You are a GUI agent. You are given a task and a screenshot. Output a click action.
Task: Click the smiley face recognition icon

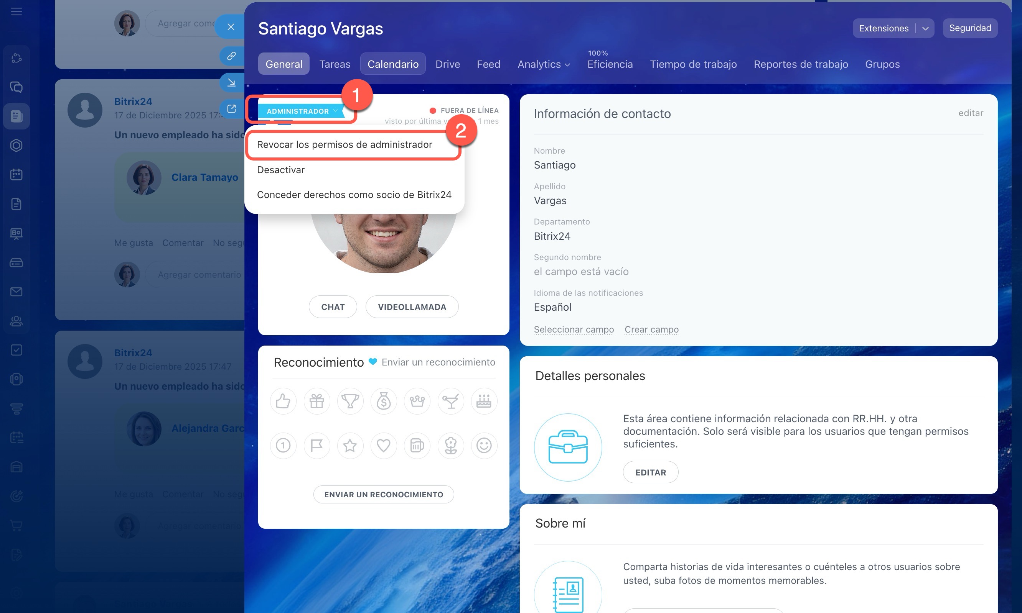484,445
